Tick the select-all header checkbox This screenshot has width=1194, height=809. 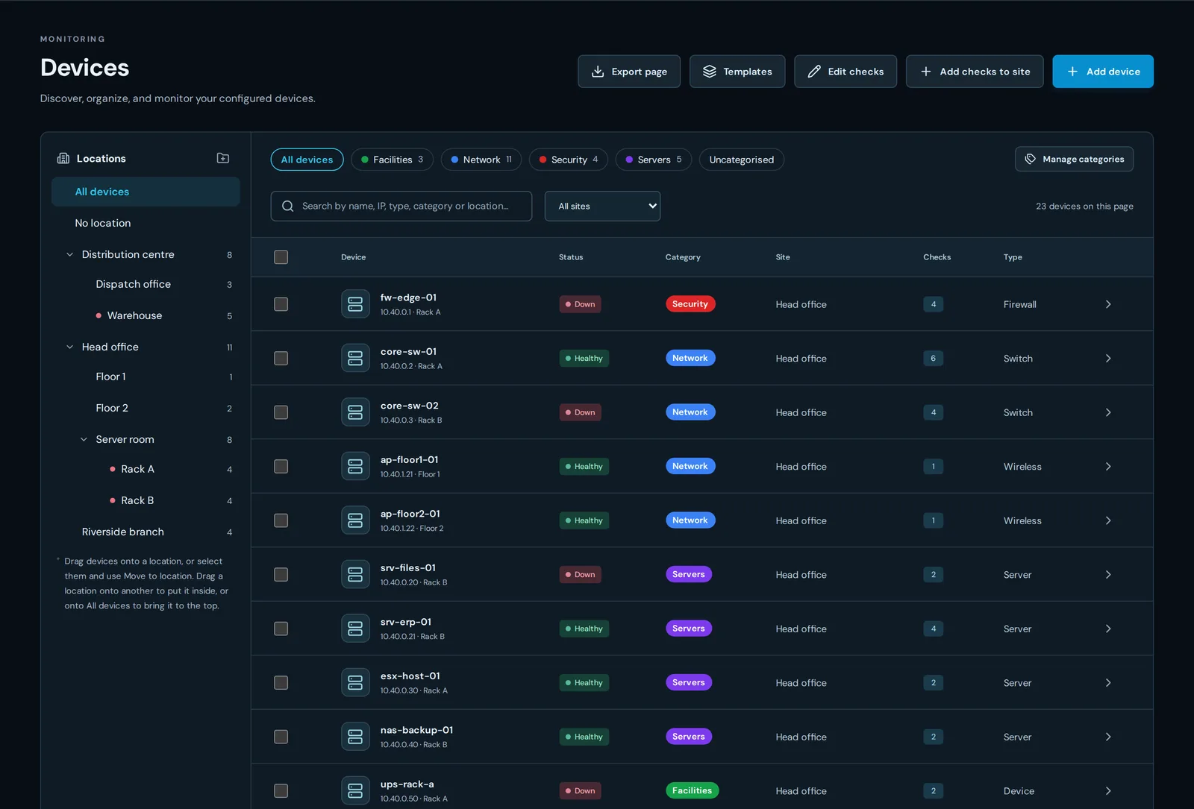(281, 257)
